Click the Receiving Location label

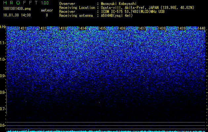(77, 8)
